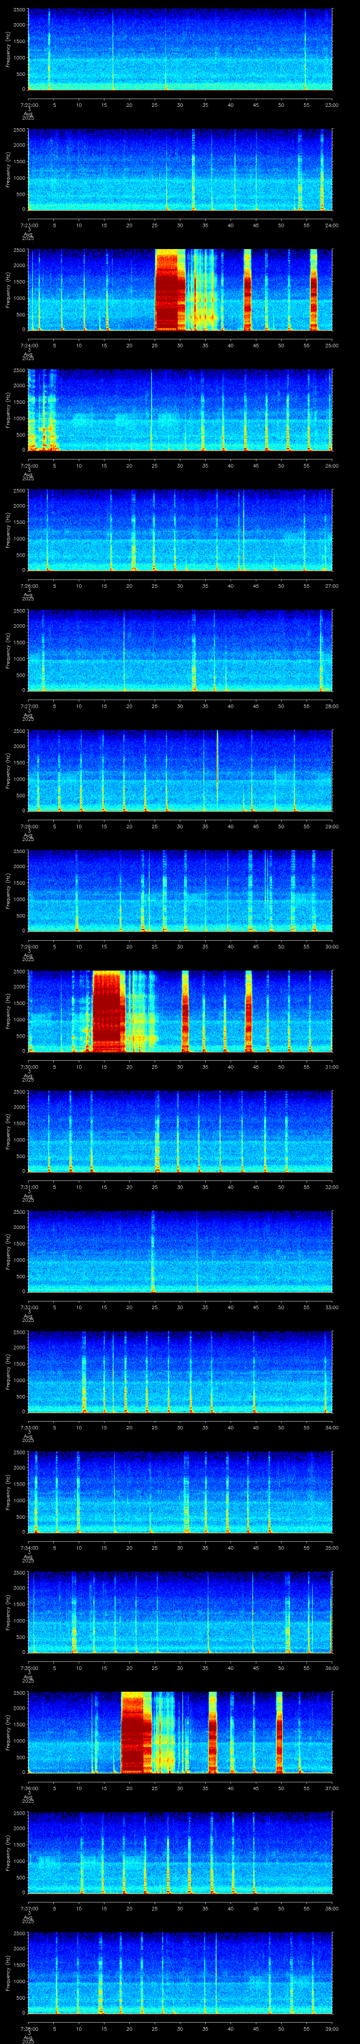Click the tall yellow line in the 7:28:00 panel
360x2044 pixels.
pos(217,768)
